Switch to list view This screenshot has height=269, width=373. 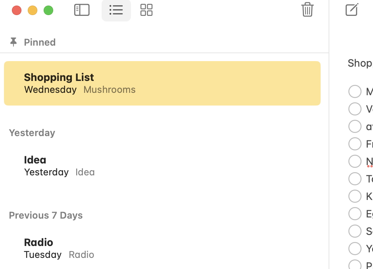point(116,10)
